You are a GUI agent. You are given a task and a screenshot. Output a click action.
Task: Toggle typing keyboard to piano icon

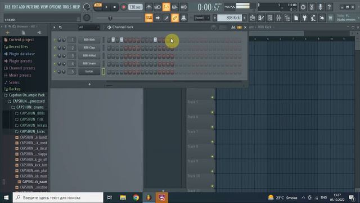[x=148, y=17]
